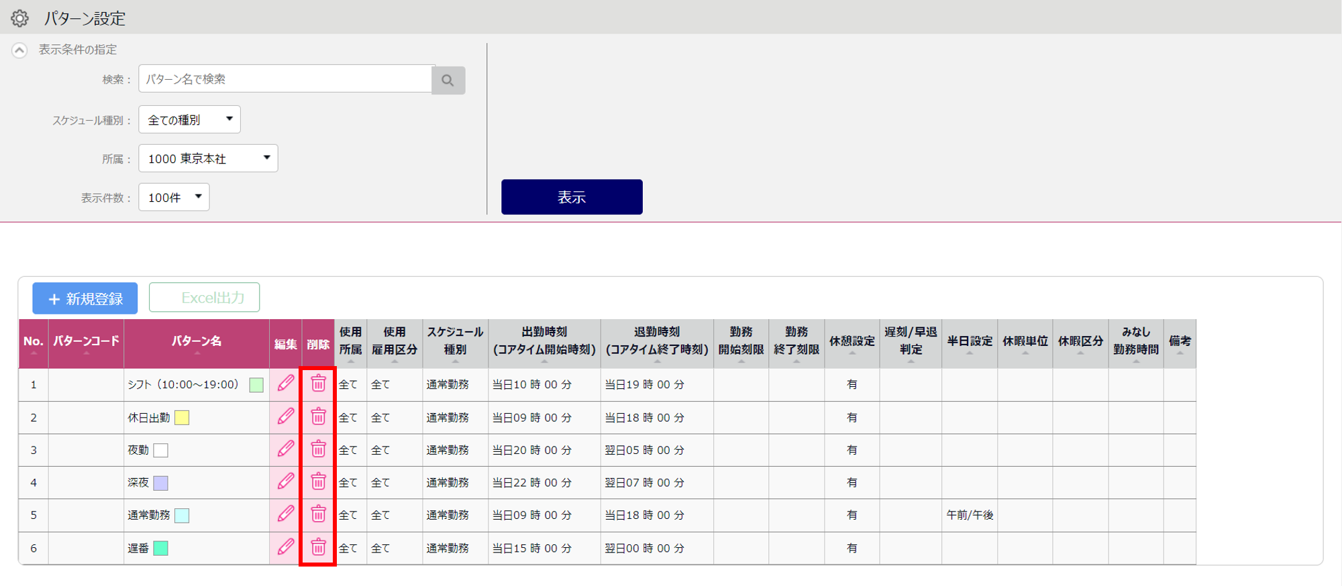Sort by the 休暇区分 column header
The image size is (1342, 586).
click(x=1080, y=343)
